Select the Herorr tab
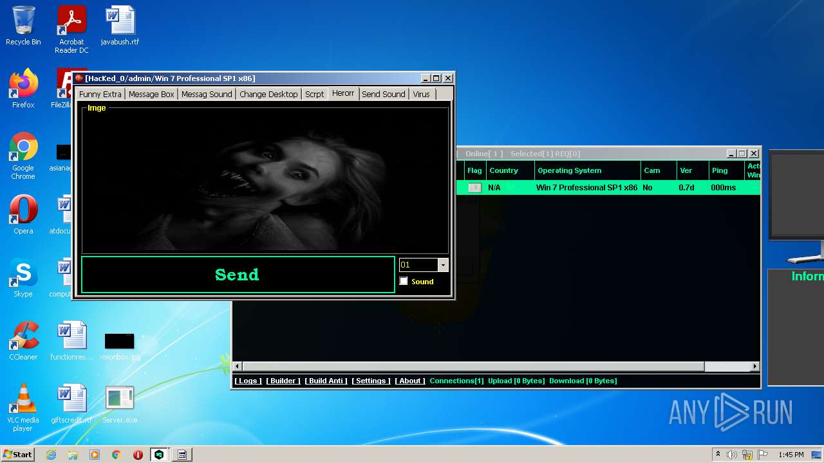The height and width of the screenshot is (463, 824). pyautogui.click(x=343, y=93)
